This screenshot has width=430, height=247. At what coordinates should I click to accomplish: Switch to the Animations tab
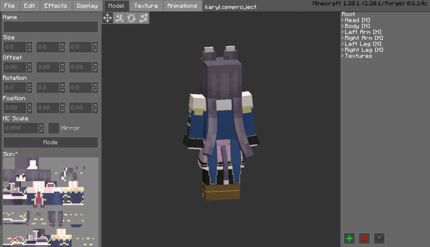[x=182, y=6]
